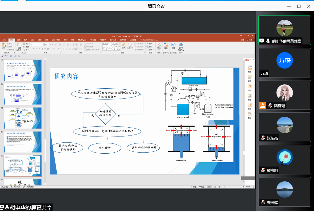Toggle muted microphone of 宋国辉
The width and height of the screenshot is (314, 212).
point(263,202)
